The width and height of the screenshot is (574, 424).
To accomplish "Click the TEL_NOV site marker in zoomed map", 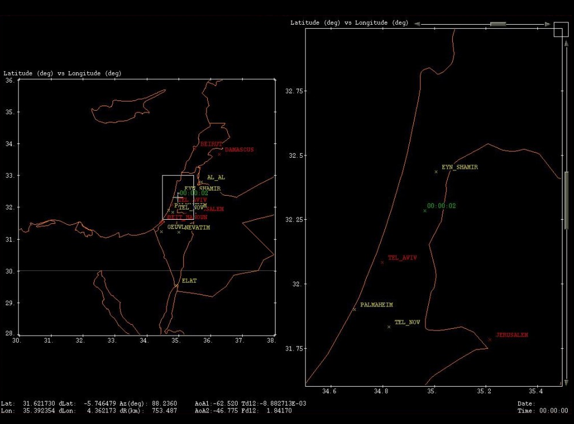I will (x=389, y=326).
